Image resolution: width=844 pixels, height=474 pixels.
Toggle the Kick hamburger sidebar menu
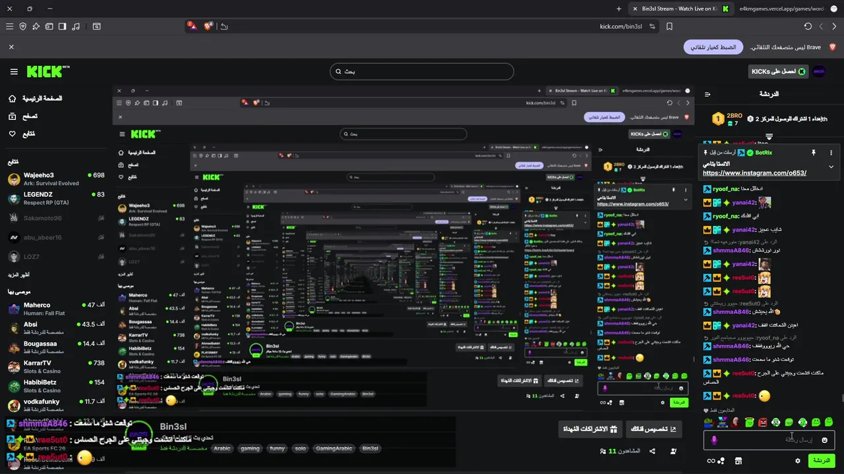[14, 71]
